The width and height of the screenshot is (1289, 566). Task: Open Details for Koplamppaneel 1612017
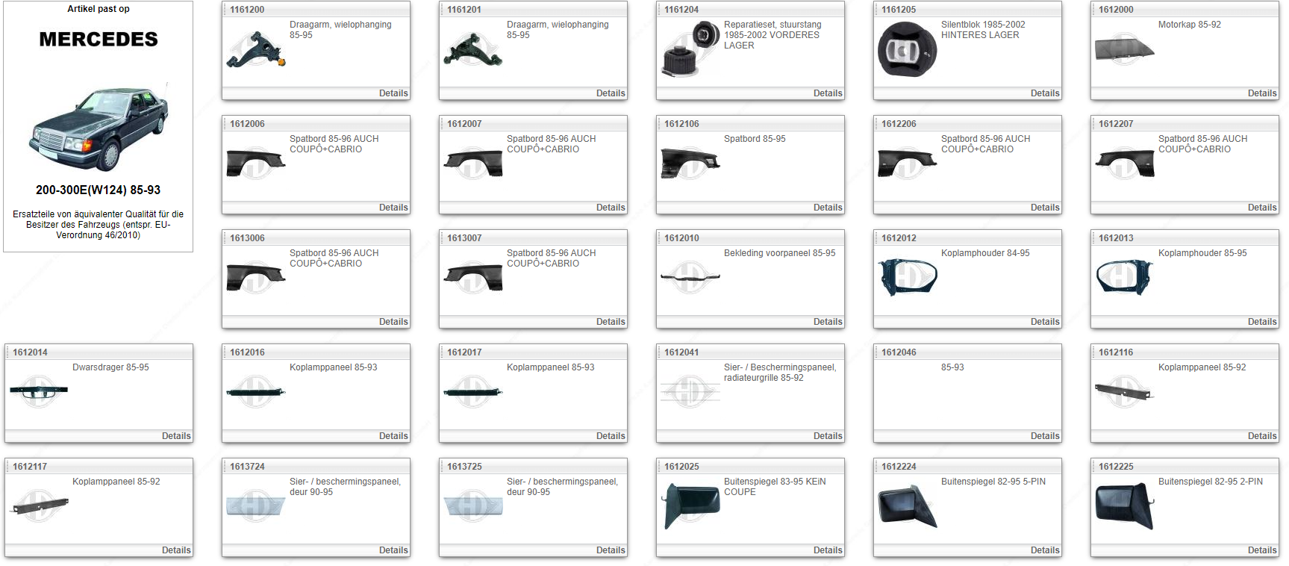point(611,436)
